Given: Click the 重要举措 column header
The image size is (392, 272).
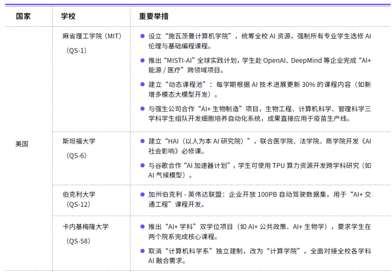Looking at the screenshot, I should click(154, 17).
